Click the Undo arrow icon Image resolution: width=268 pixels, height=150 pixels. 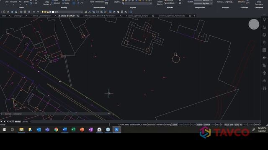(34, 12)
